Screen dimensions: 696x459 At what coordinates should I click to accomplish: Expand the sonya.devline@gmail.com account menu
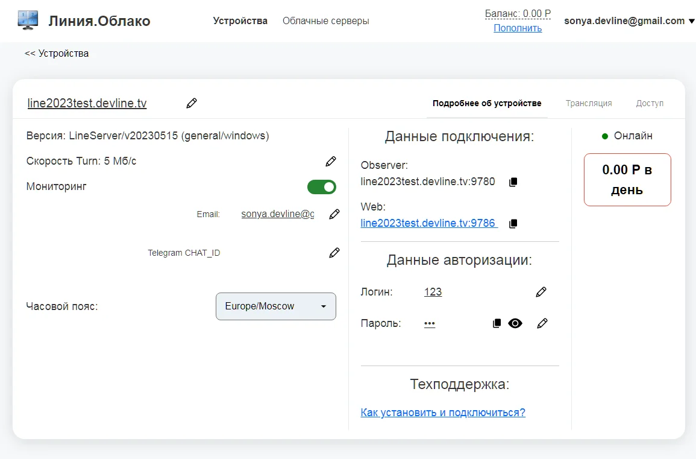coord(629,21)
